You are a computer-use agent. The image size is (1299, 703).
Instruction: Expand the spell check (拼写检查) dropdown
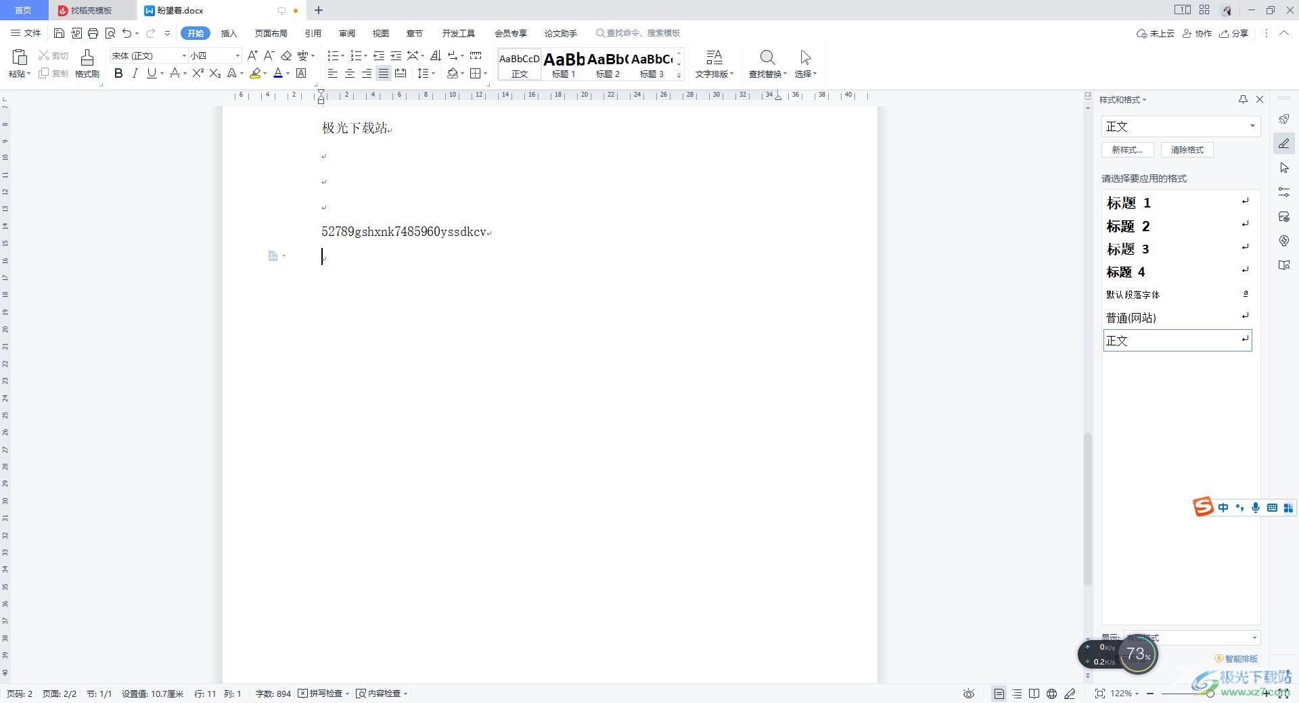coord(347,694)
